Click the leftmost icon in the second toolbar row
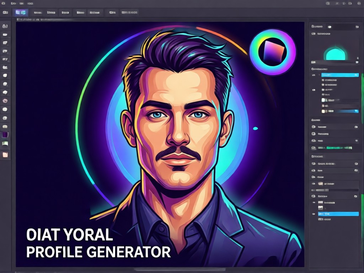Viewport: 364px width, 273px height. pos(5,12)
